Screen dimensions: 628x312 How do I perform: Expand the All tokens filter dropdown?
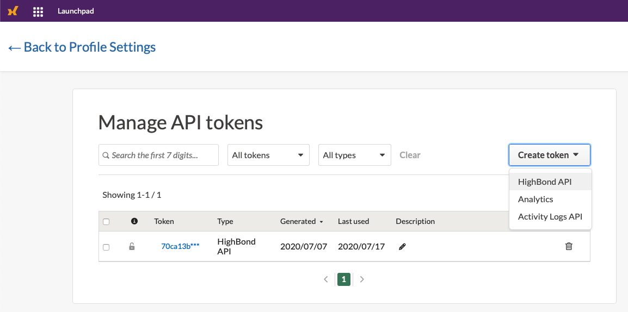(268, 155)
